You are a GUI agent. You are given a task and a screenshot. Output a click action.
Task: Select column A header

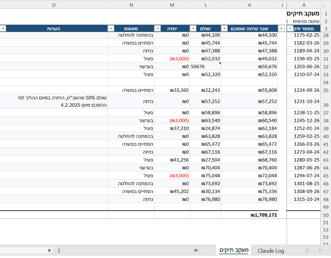click(304, 5)
